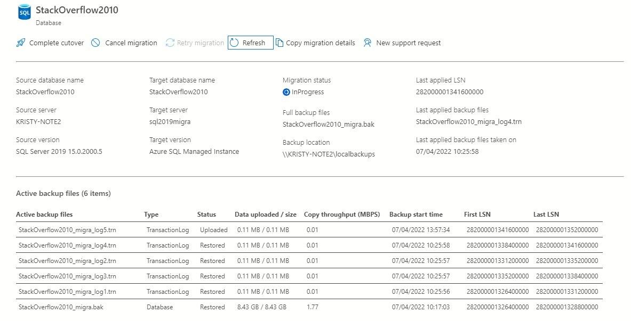Click the Last LSN value 282000001328800000
631x321 pixels.
(567, 307)
